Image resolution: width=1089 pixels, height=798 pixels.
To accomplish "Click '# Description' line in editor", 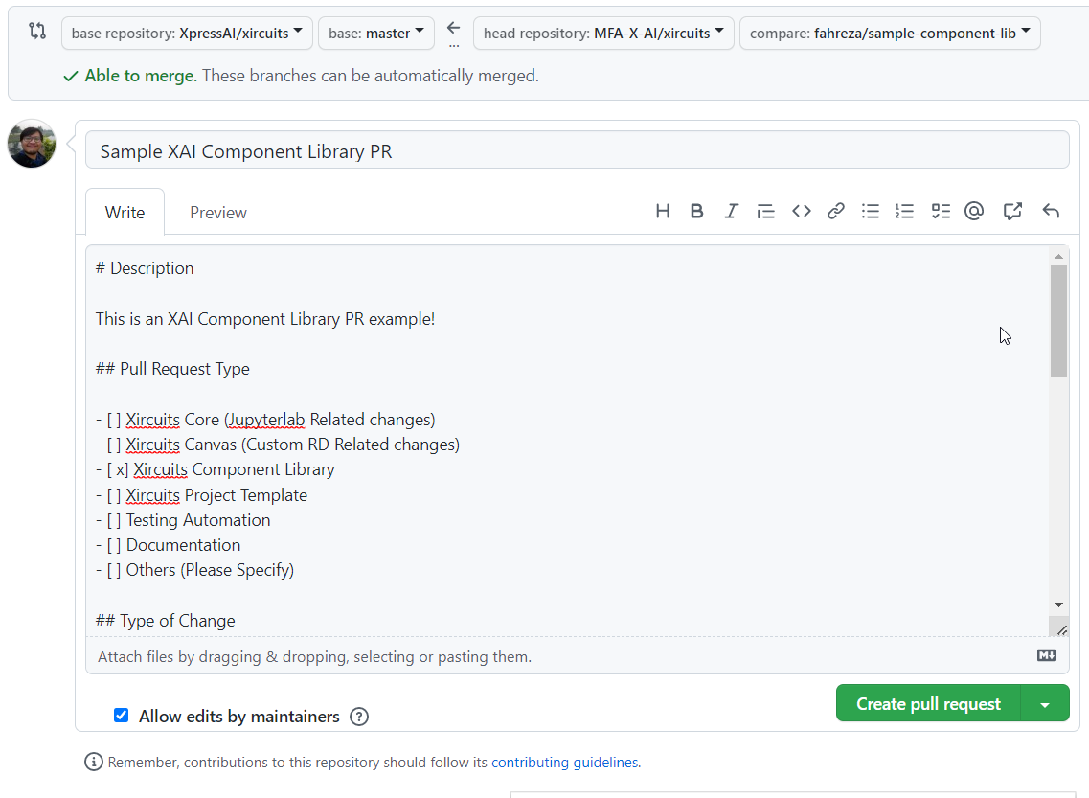I will coord(145,268).
